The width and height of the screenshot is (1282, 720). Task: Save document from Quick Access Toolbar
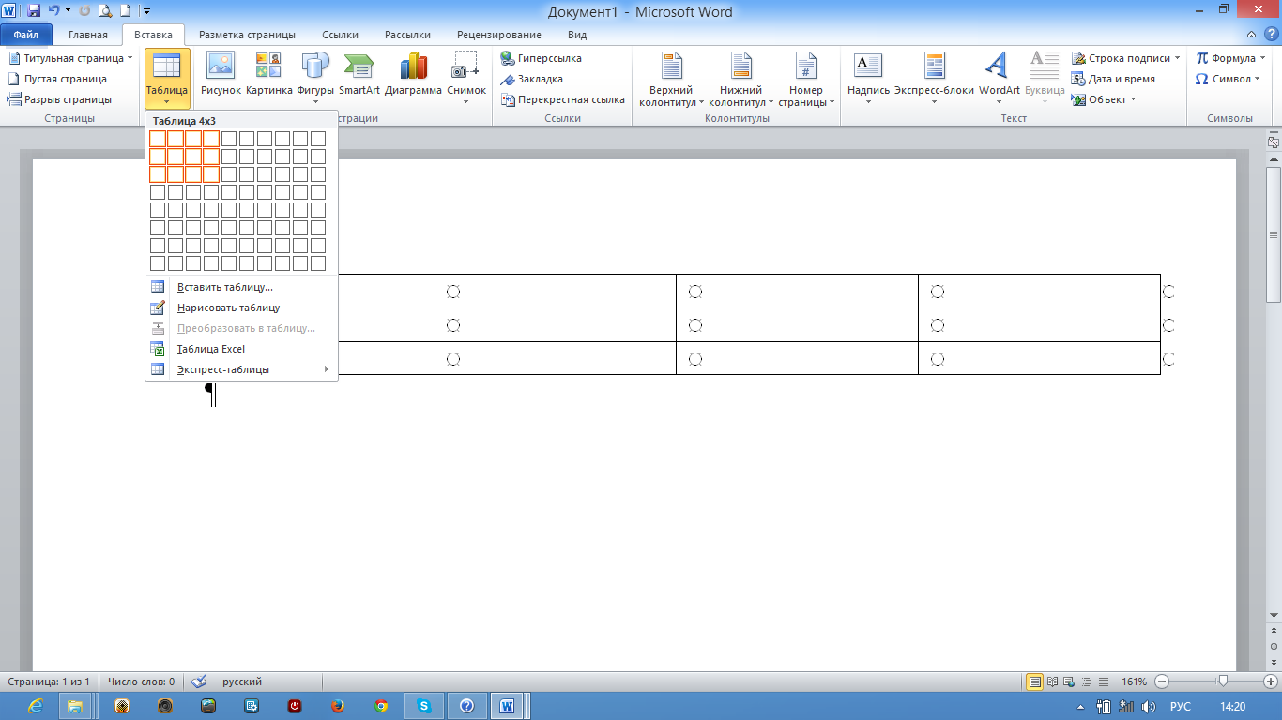pos(34,11)
